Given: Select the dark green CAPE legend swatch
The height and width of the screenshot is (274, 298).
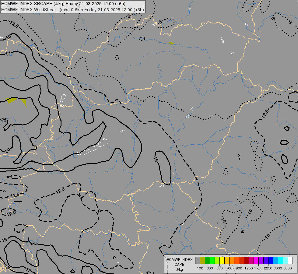Looking at the screenshot, I should click(x=207, y=261).
